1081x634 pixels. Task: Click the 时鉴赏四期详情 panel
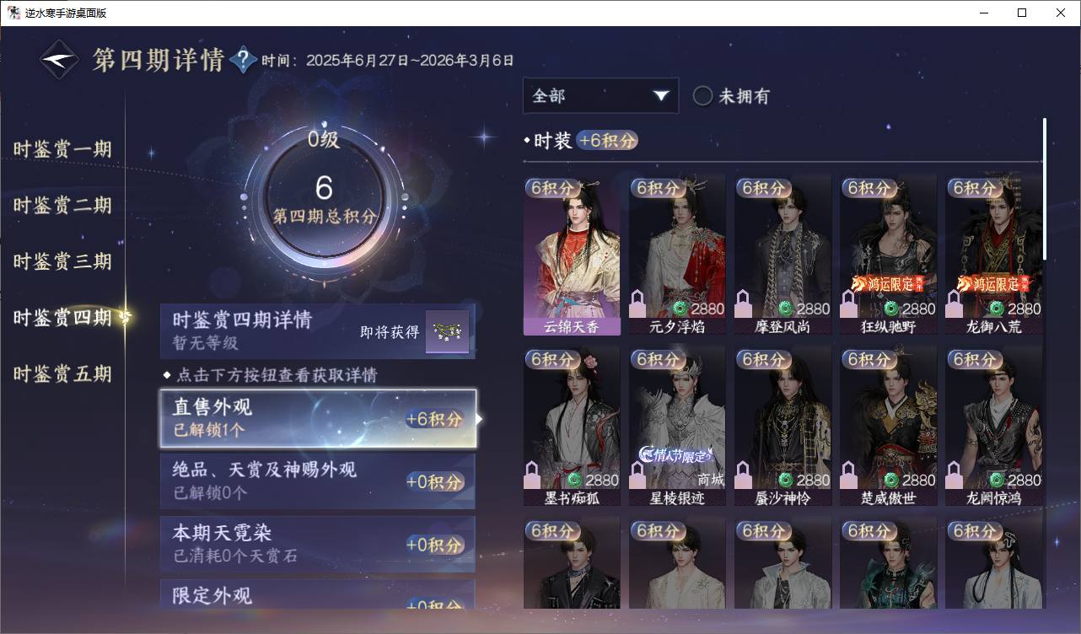[318, 331]
